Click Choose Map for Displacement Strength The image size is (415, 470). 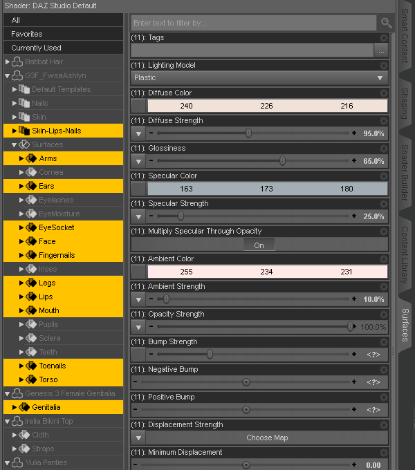coord(267,438)
